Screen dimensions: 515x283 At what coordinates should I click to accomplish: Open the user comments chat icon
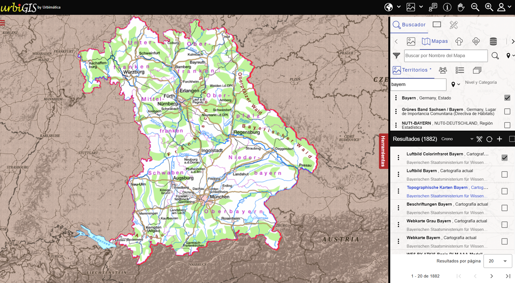click(433, 7)
